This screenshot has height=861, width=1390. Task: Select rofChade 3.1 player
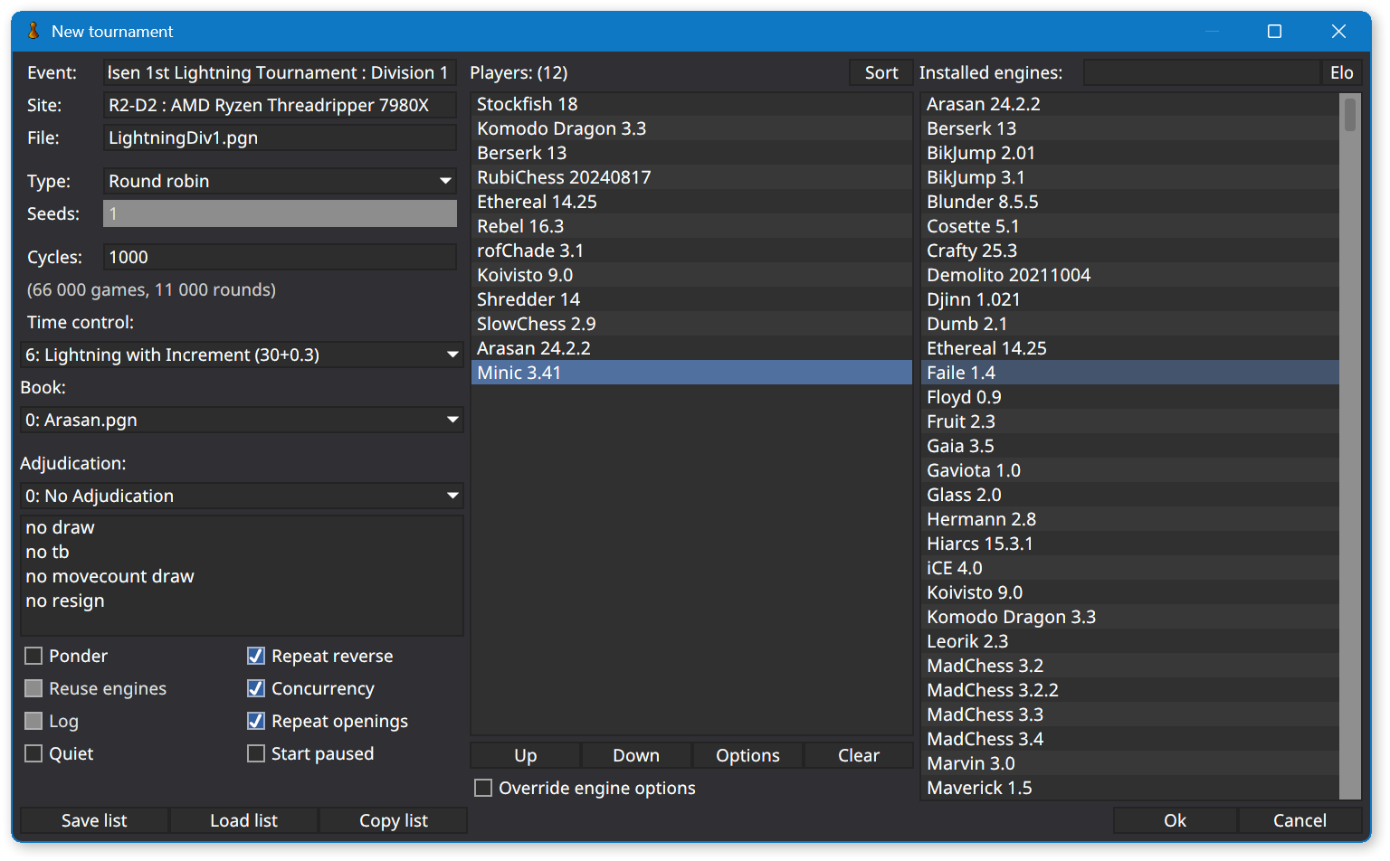pyautogui.click(x=691, y=251)
